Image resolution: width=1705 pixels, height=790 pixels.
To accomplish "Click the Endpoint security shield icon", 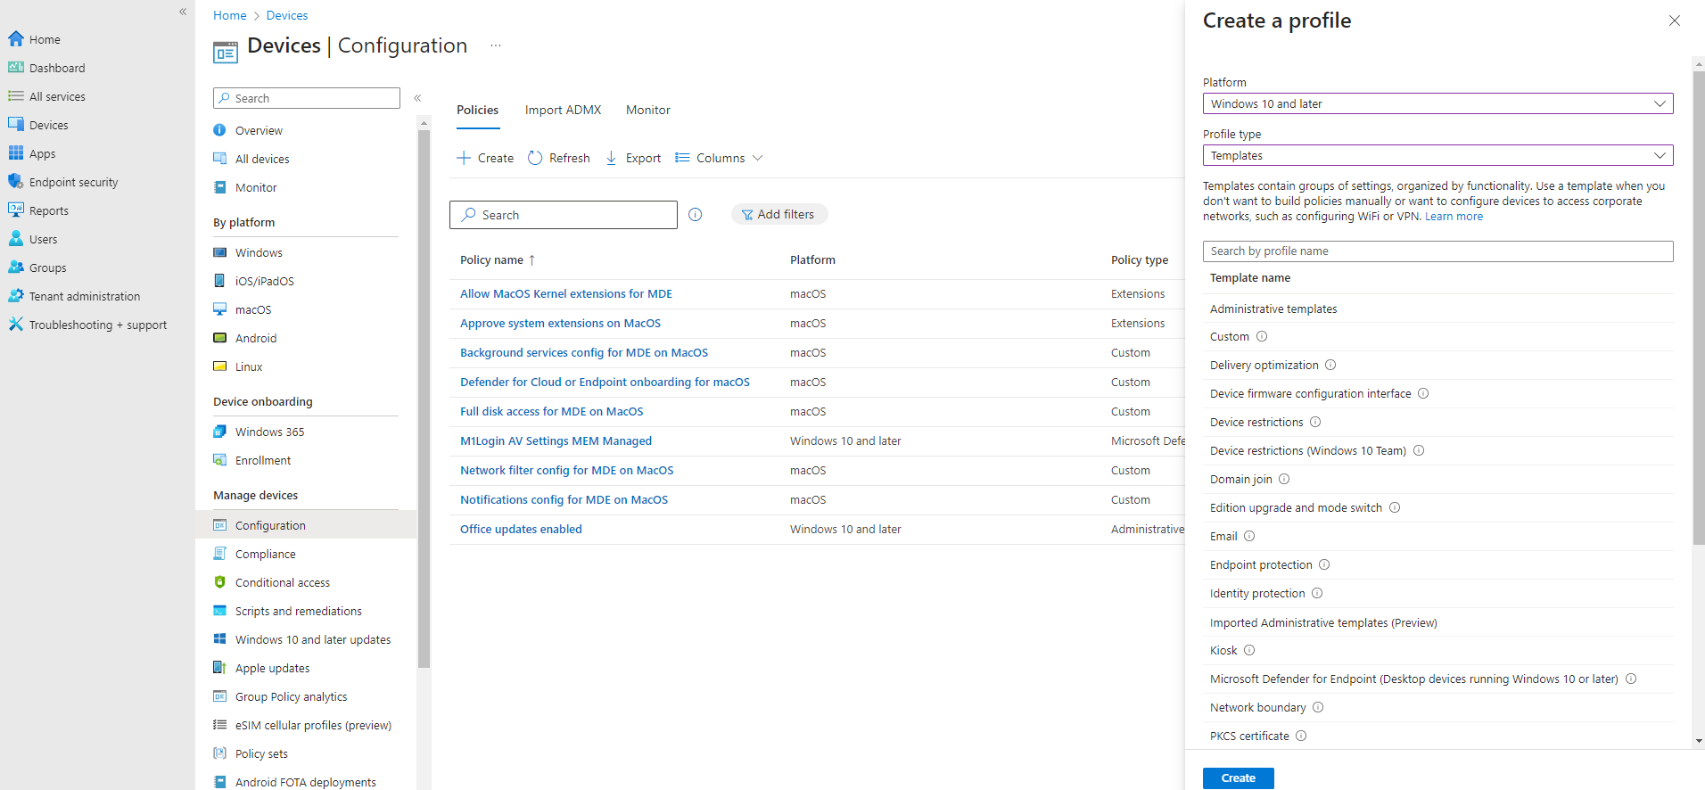I will [16, 181].
